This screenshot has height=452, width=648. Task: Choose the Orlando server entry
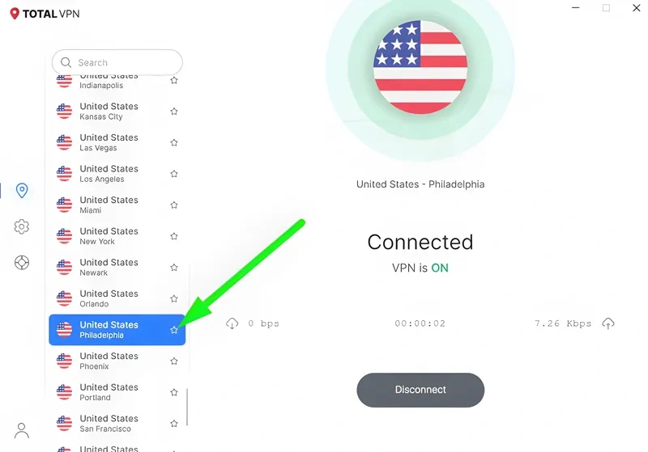click(117, 298)
